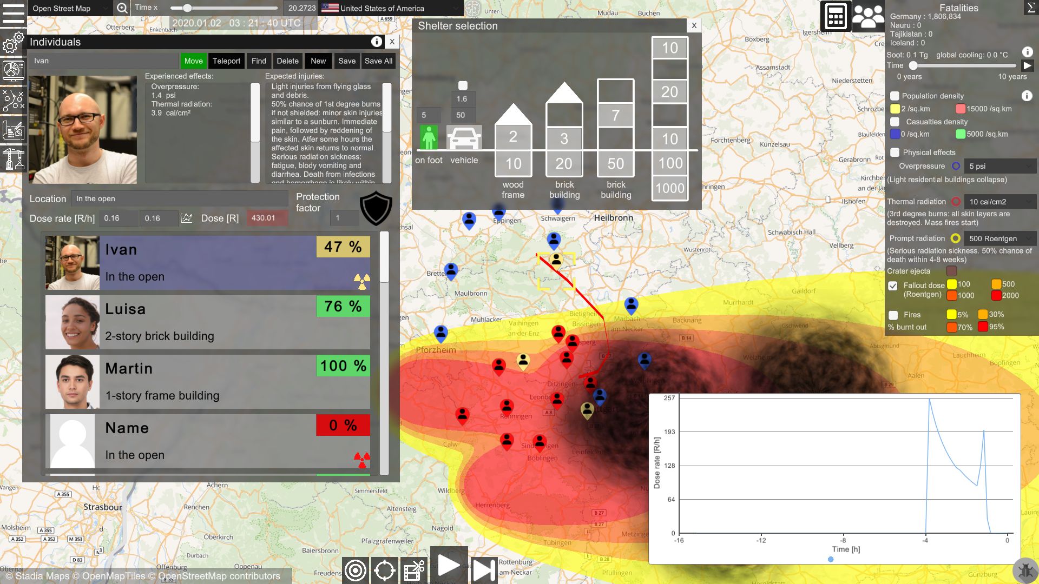Select Luisa in the individuals list
The width and height of the screenshot is (1039, 584).
(x=208, y=322)
